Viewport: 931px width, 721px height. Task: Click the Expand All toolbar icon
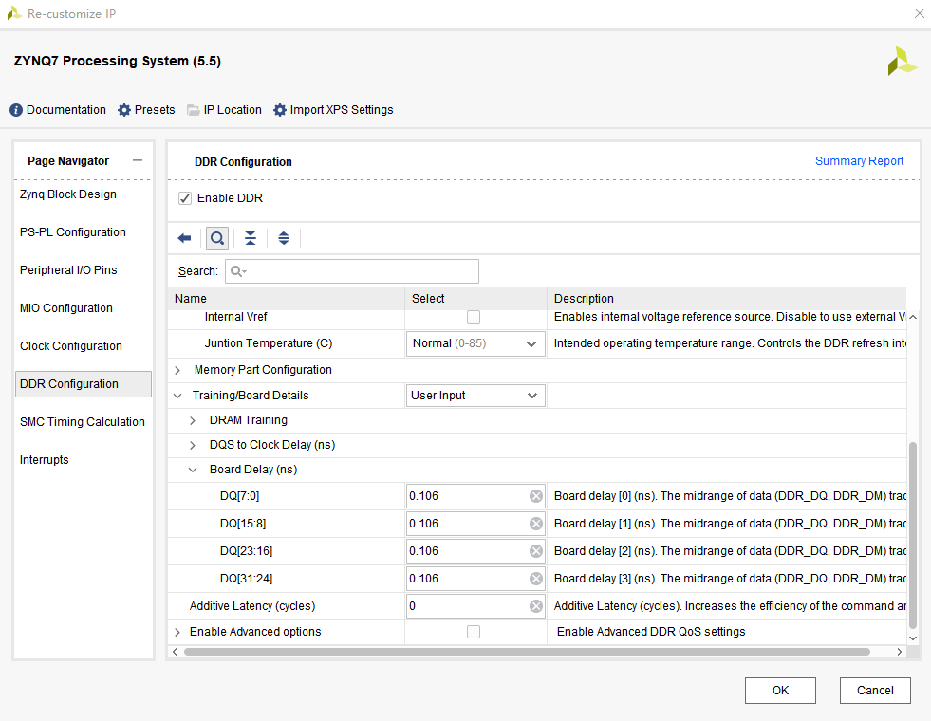click(284, 238)
